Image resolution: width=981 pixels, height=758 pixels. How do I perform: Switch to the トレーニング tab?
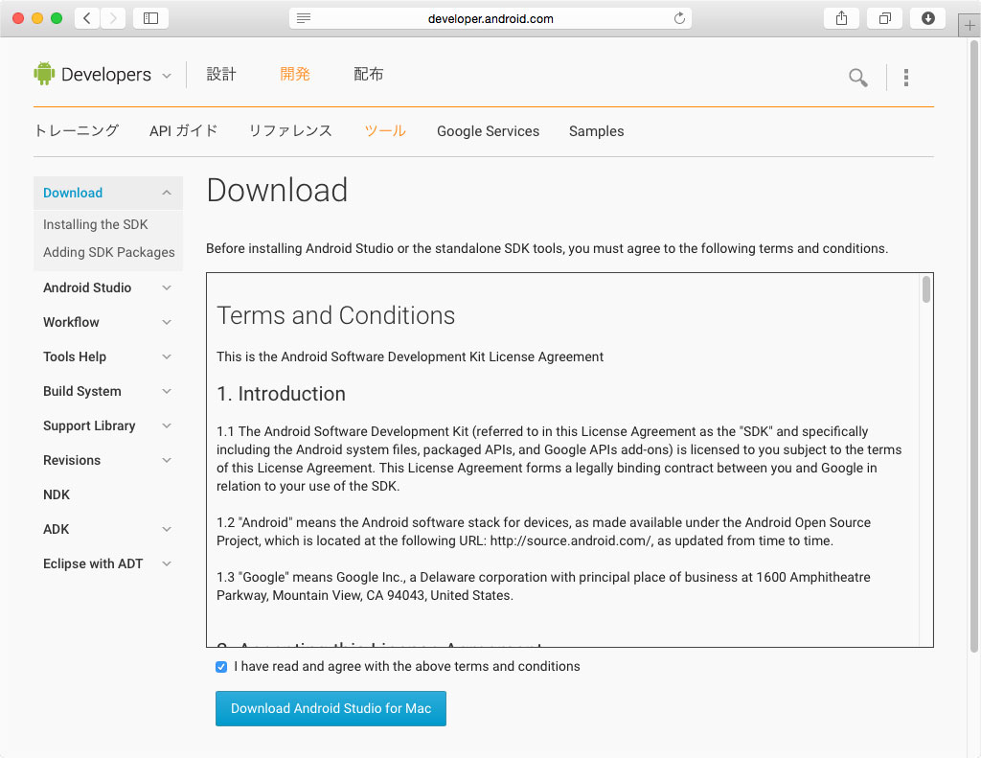point(77,131)
